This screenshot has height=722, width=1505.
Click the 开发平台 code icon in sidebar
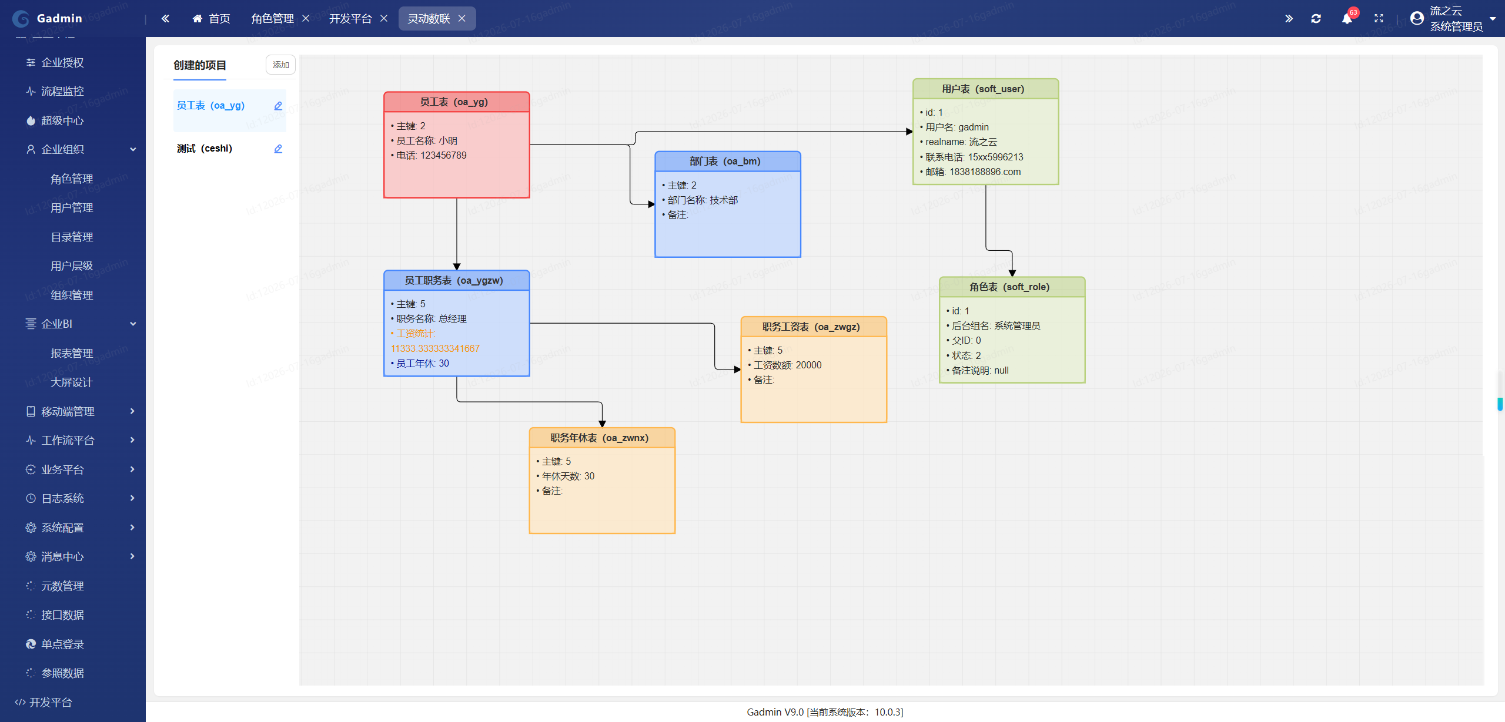20,702
